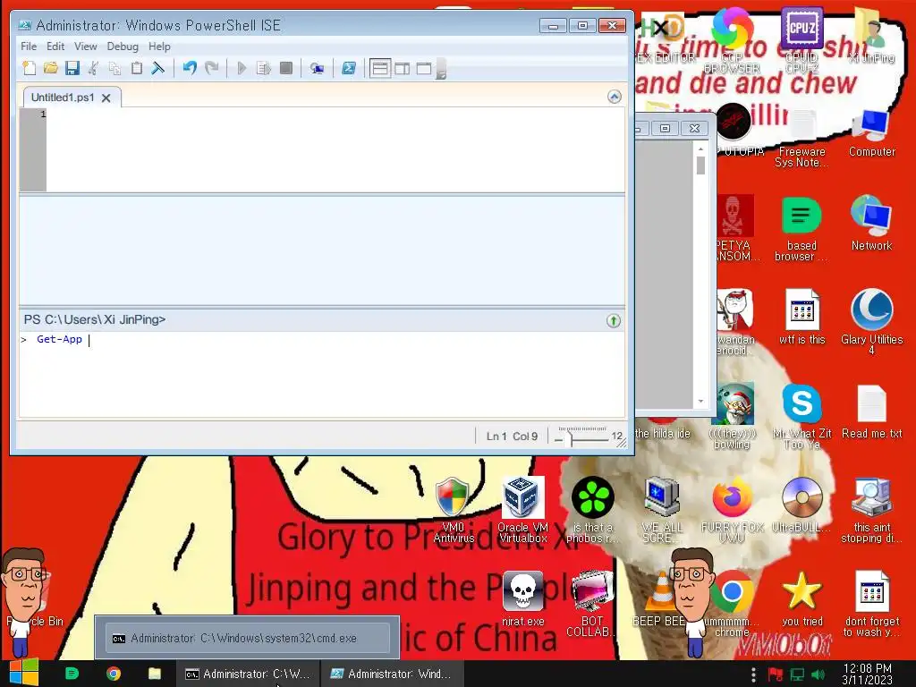Stop execution with the square stop icon
The width and height of the screenshot is (916, 687).
coord(285,68)
